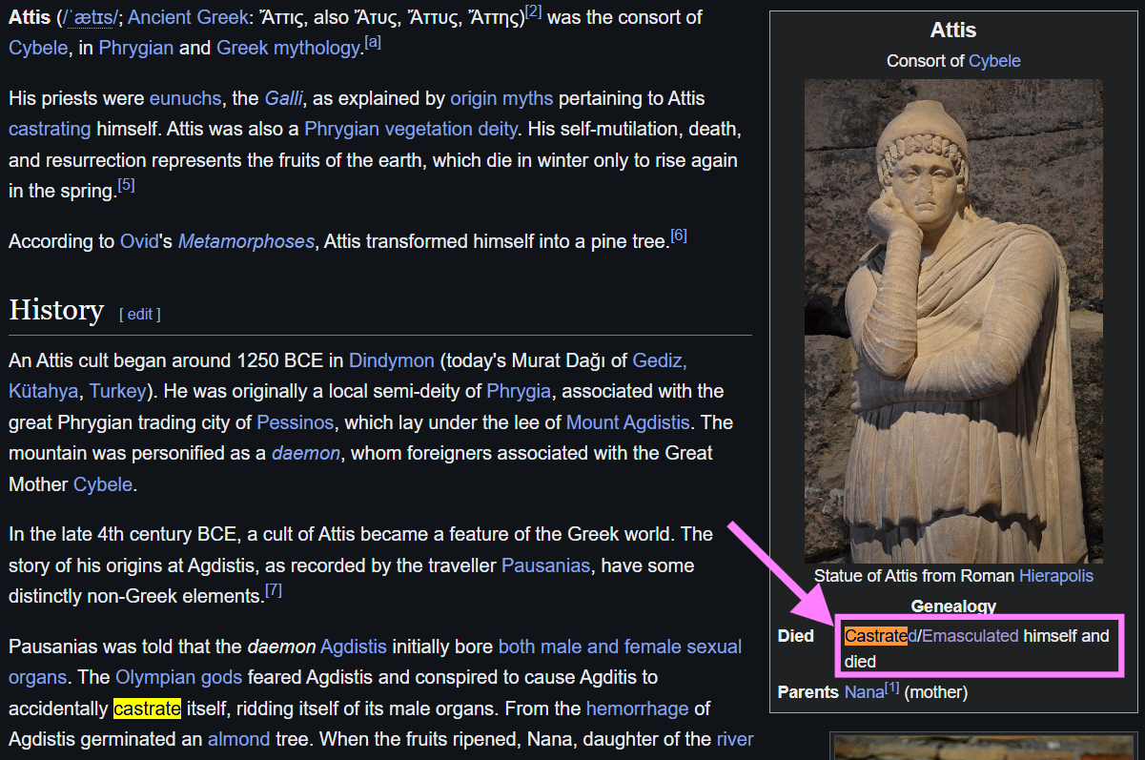Viewport: 1145px width, 760px height.
Task: Click edit beside History heading
Action: pyautogui.click(x=139, y=314)
